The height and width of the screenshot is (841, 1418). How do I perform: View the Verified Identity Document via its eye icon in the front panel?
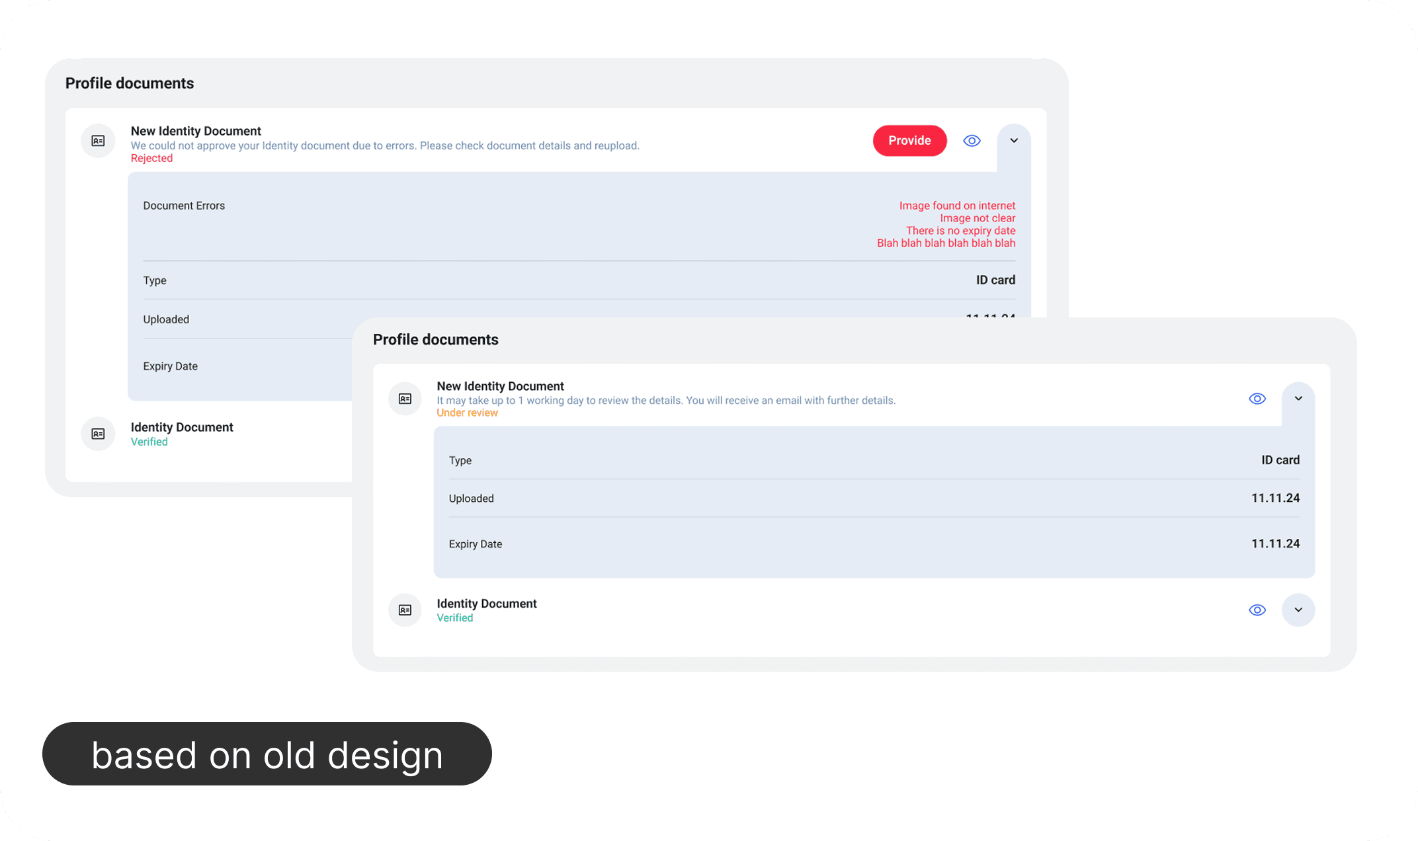click(1257, 610)
